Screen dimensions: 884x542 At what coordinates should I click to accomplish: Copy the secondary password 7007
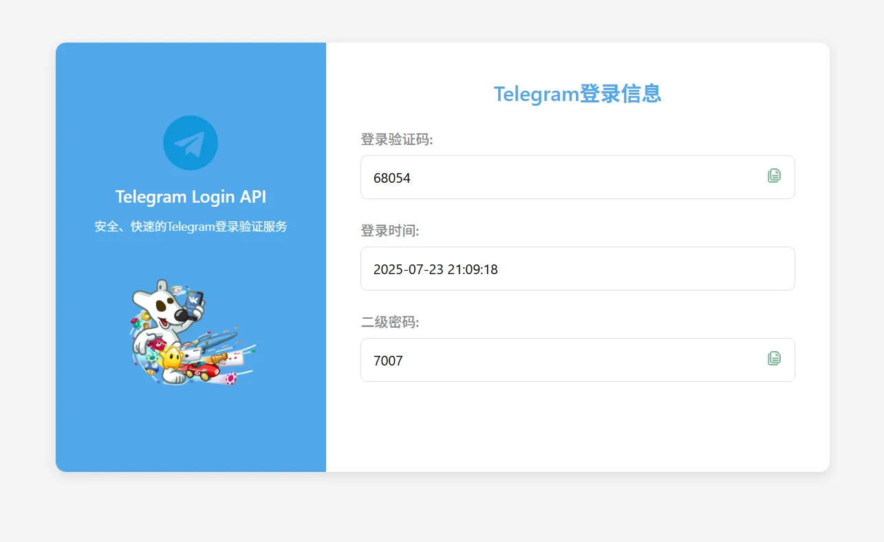point(774,358)
